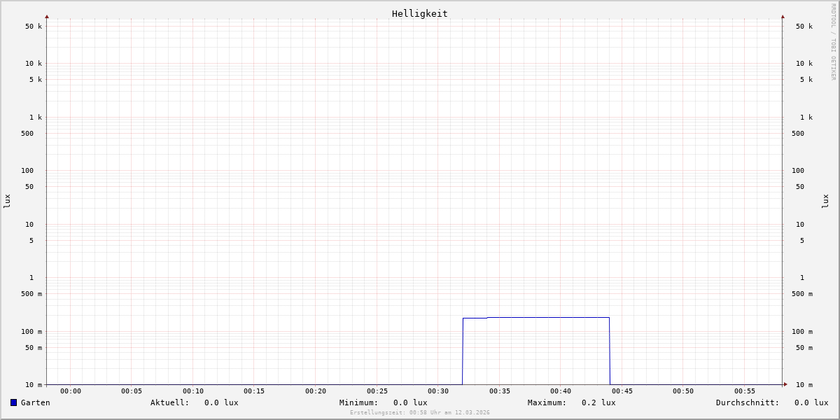Click the 0.0 lux value beside Durchschnitt

pyautogui.click(x=811, y=402)
